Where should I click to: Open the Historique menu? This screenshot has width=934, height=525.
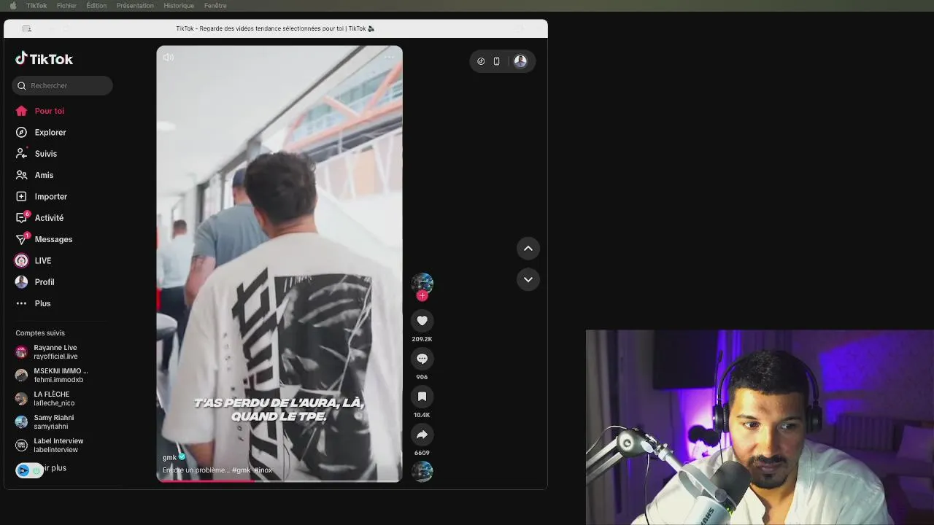(x=179, y=5)
